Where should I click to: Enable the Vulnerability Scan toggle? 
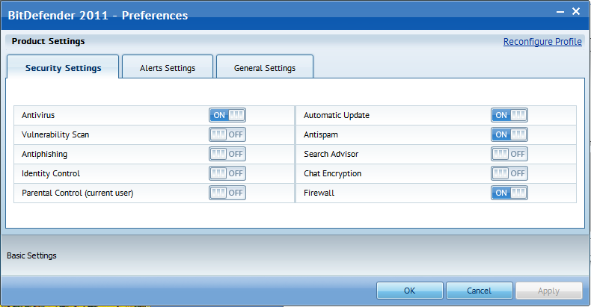[227, 134]
